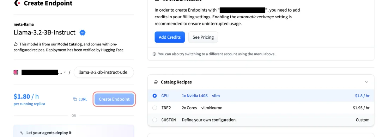
Task: Click the back arrow beside Create Endpoint
Action: pos(17,3)
